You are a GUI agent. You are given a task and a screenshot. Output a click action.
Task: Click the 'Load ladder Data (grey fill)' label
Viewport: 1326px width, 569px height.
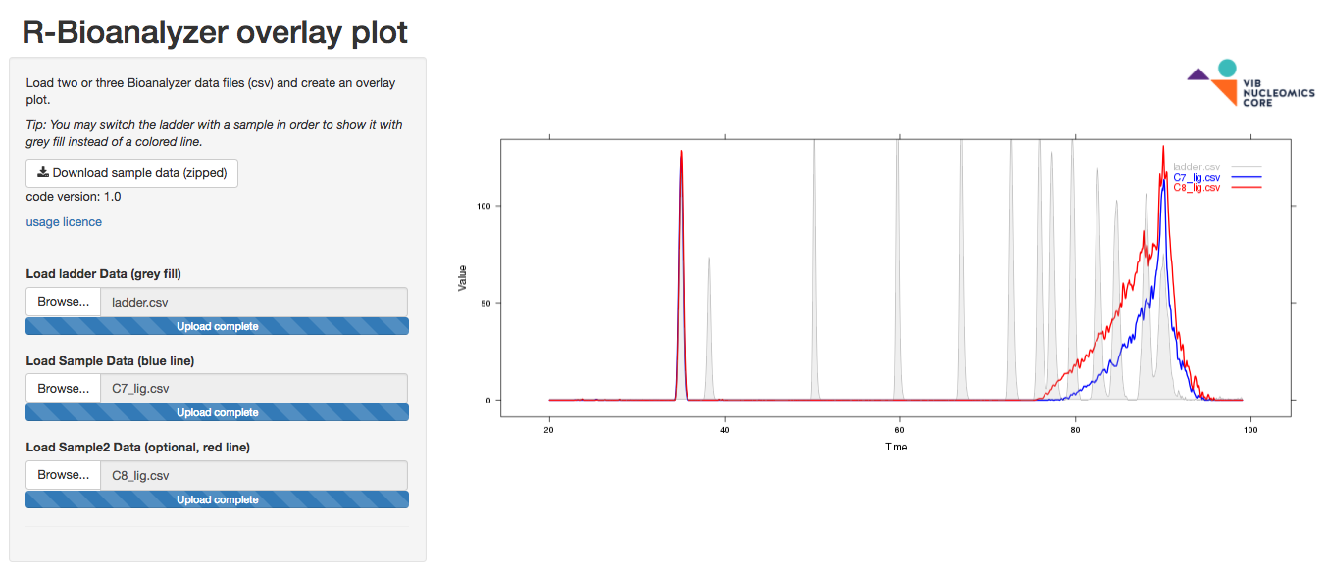[x=104, y=274]
